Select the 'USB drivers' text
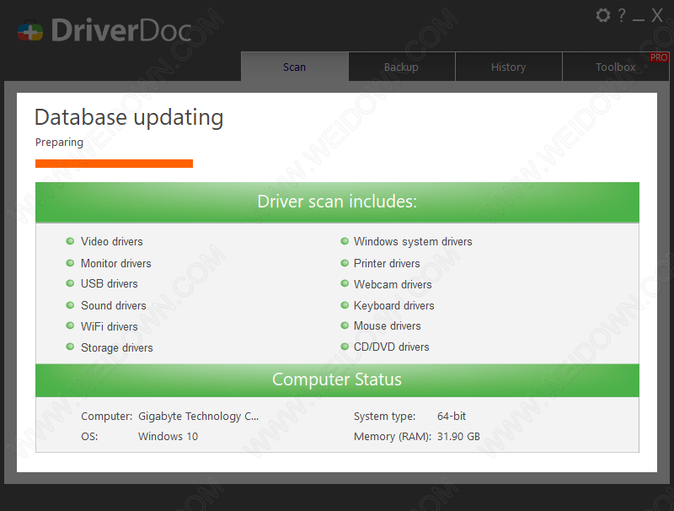Image resolution: width=674 pixels, height=511 pixels. coord(110,284)
